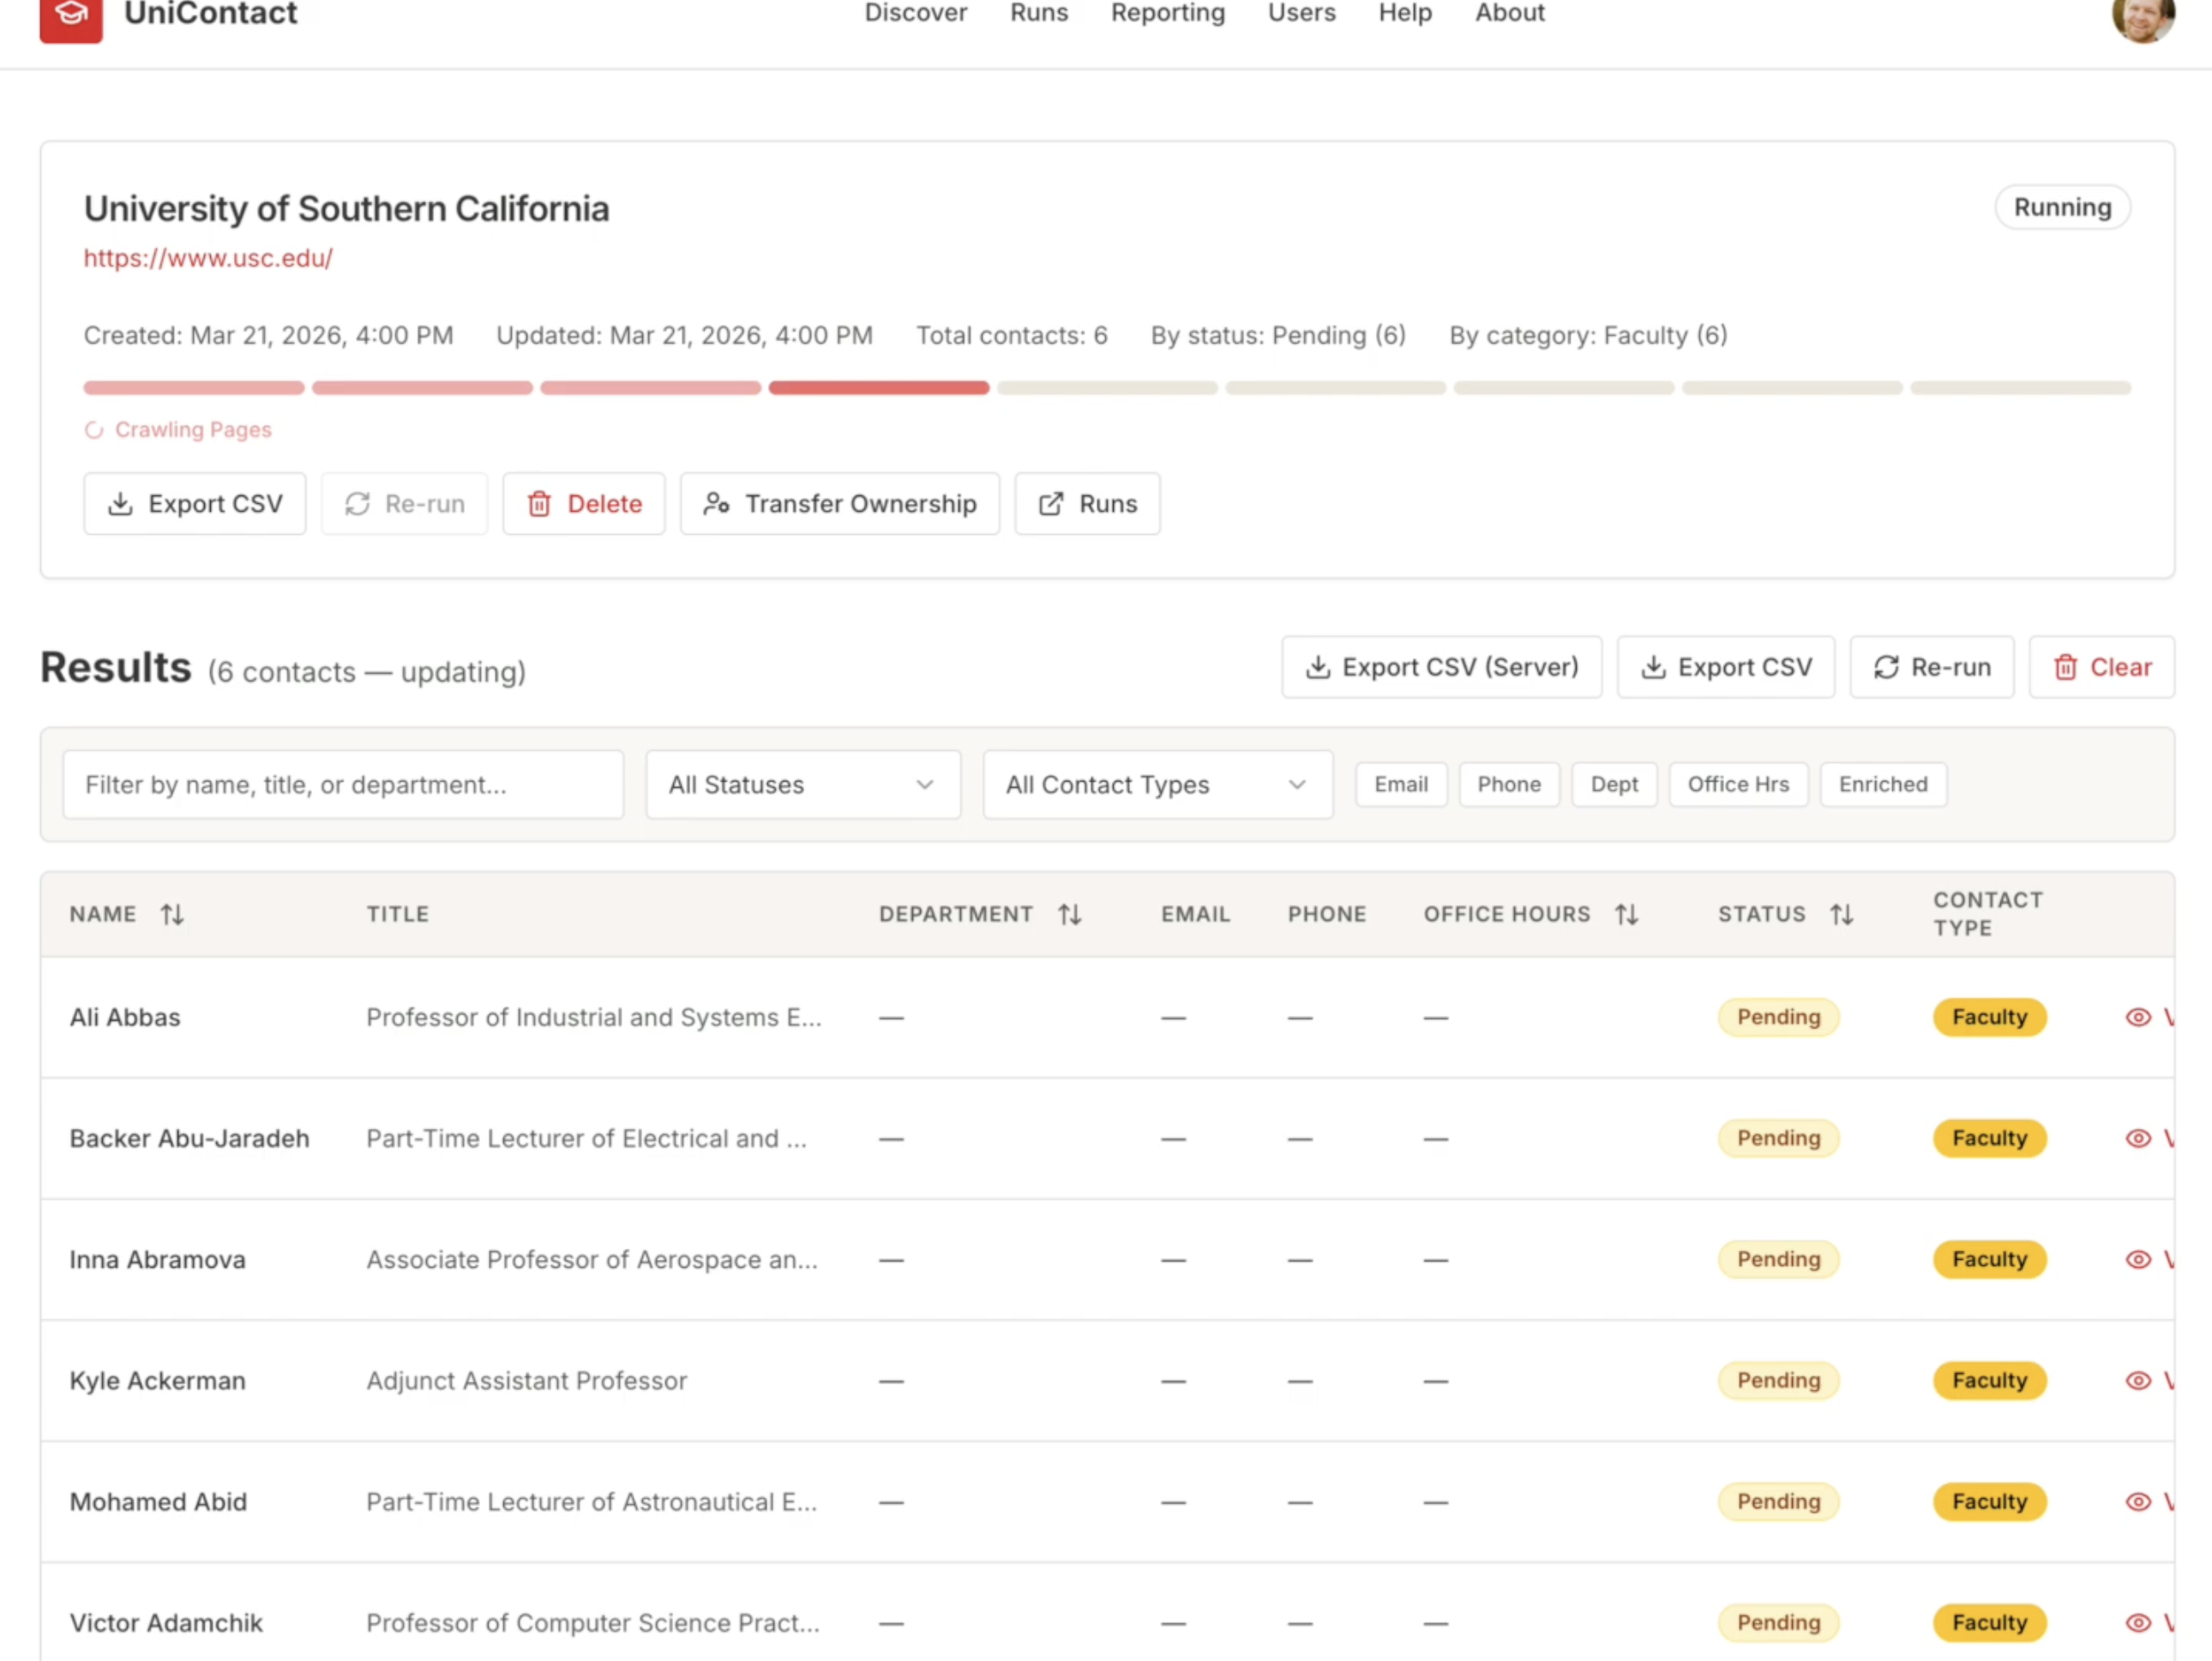Screen dimensions: 2212x1661
Task: Click the active dark red progress segment
Action: click(x=879, y=387)
